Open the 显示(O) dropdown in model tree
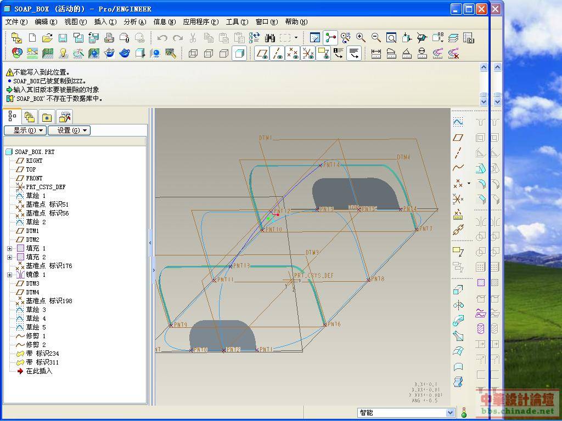The image size is (562, 421). pyautogui.click(x=25, y=130)
